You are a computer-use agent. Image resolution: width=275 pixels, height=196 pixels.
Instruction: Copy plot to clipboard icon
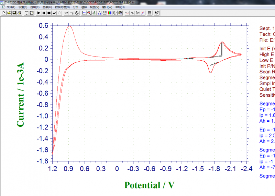120,13
